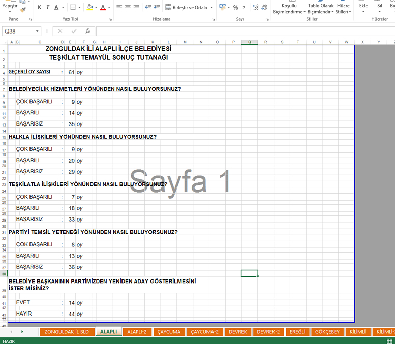Open Sayı dialog launcher
395x344 pixels.
pos(267,19)
